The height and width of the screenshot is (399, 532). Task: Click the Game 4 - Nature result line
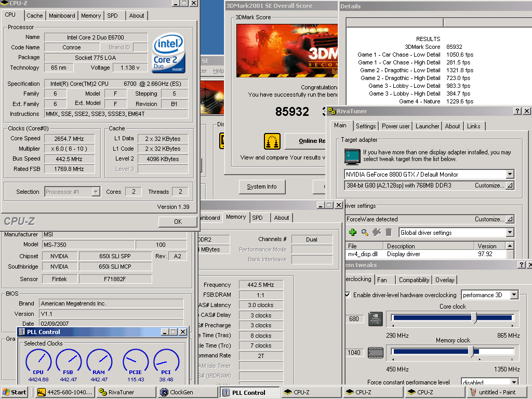click(x=436, y=101)
